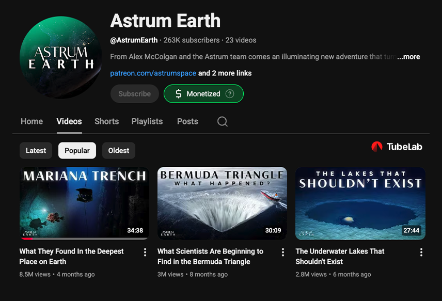442x301 pixels.
Task: Expand channel description with ...more
Action: [x=408, y=57]
